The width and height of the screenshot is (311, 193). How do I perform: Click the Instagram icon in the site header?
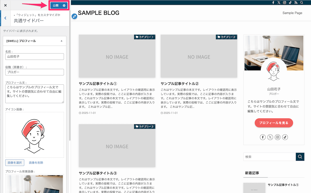coord(285,3)
